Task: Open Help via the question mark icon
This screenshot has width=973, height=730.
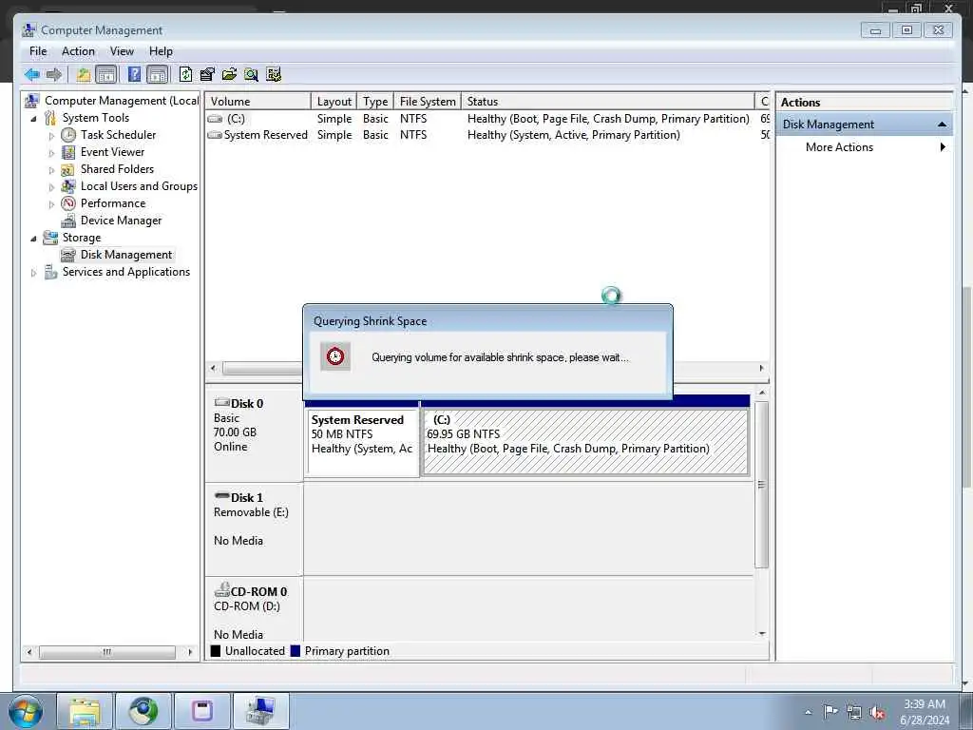Action: pos(134,74)
